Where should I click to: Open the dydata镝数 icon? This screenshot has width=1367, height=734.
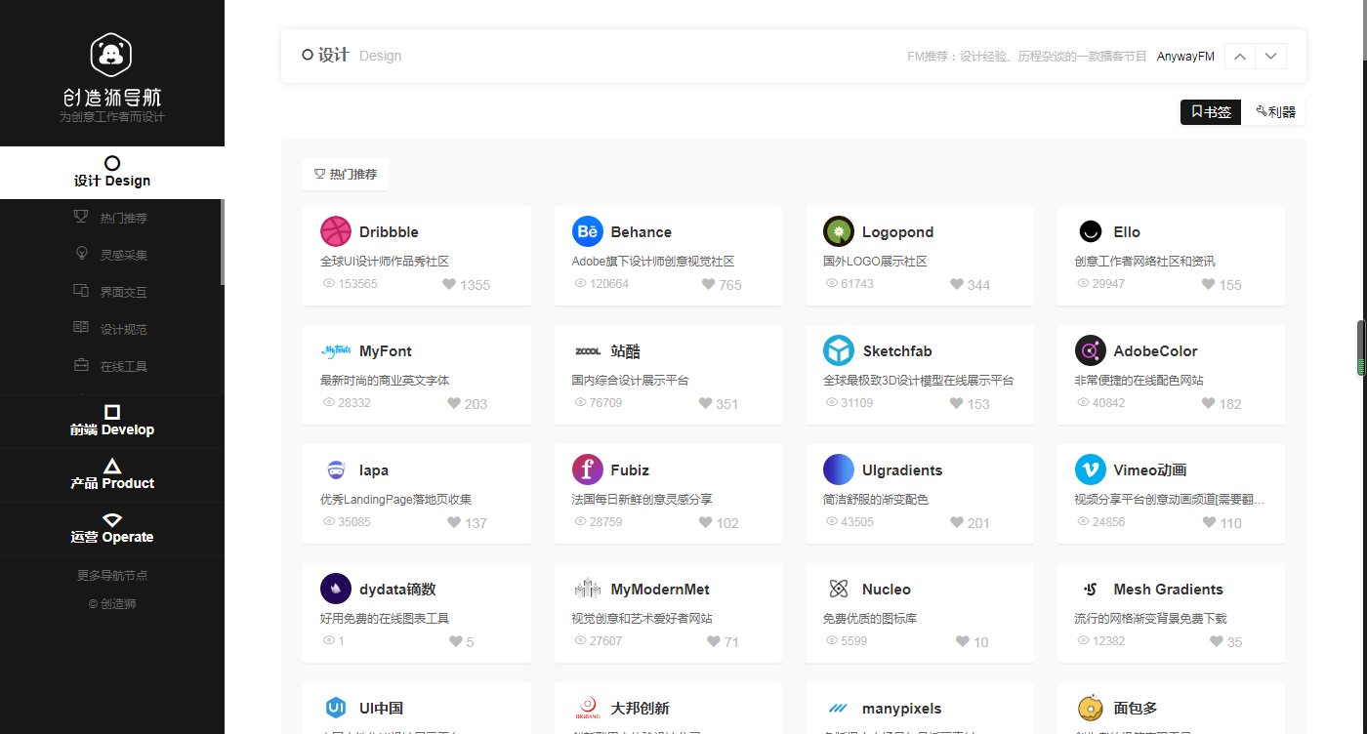click(x=335, y=589)
